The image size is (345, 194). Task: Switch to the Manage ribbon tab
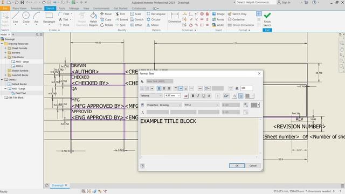tap(74, 9)
